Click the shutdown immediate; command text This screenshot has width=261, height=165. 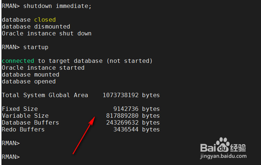coord(57,6)
